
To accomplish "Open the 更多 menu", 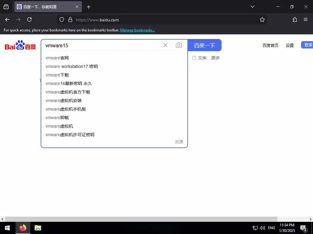I will [215, 58].
